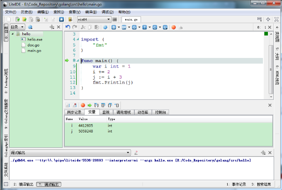The width and height of the screenshot is (282, 190).
Task: Collapse the hello folder tree node
Action: point(12,34)
